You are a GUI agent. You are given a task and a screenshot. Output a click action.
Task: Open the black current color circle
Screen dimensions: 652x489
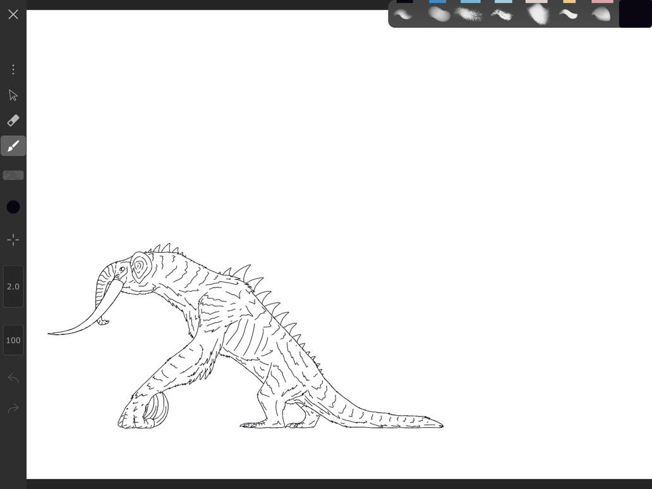coord(13,207)
